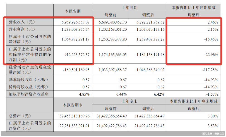The image size is (226, 137).
Task: Click operating profit value 1,233,003,975.74
Action: [x=72, y=29]
